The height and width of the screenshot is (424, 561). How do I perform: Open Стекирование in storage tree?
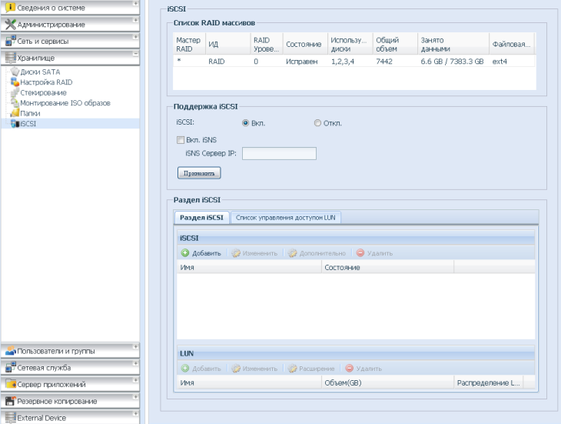point(43,92)
